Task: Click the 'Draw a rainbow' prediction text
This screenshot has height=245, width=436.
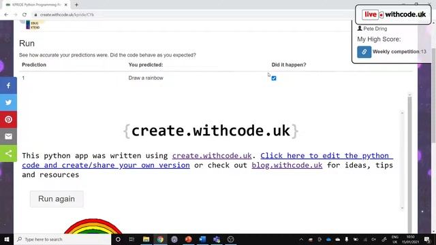Action: [x=146, y=78]
